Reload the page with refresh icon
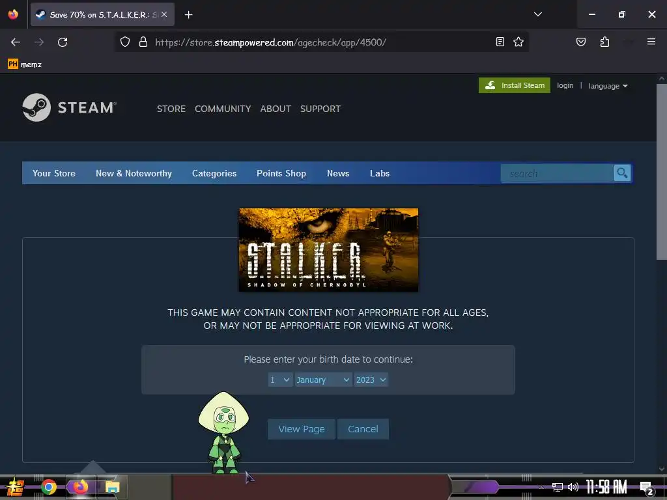Viewport: 667px width, 500px height. click(63, 42)
